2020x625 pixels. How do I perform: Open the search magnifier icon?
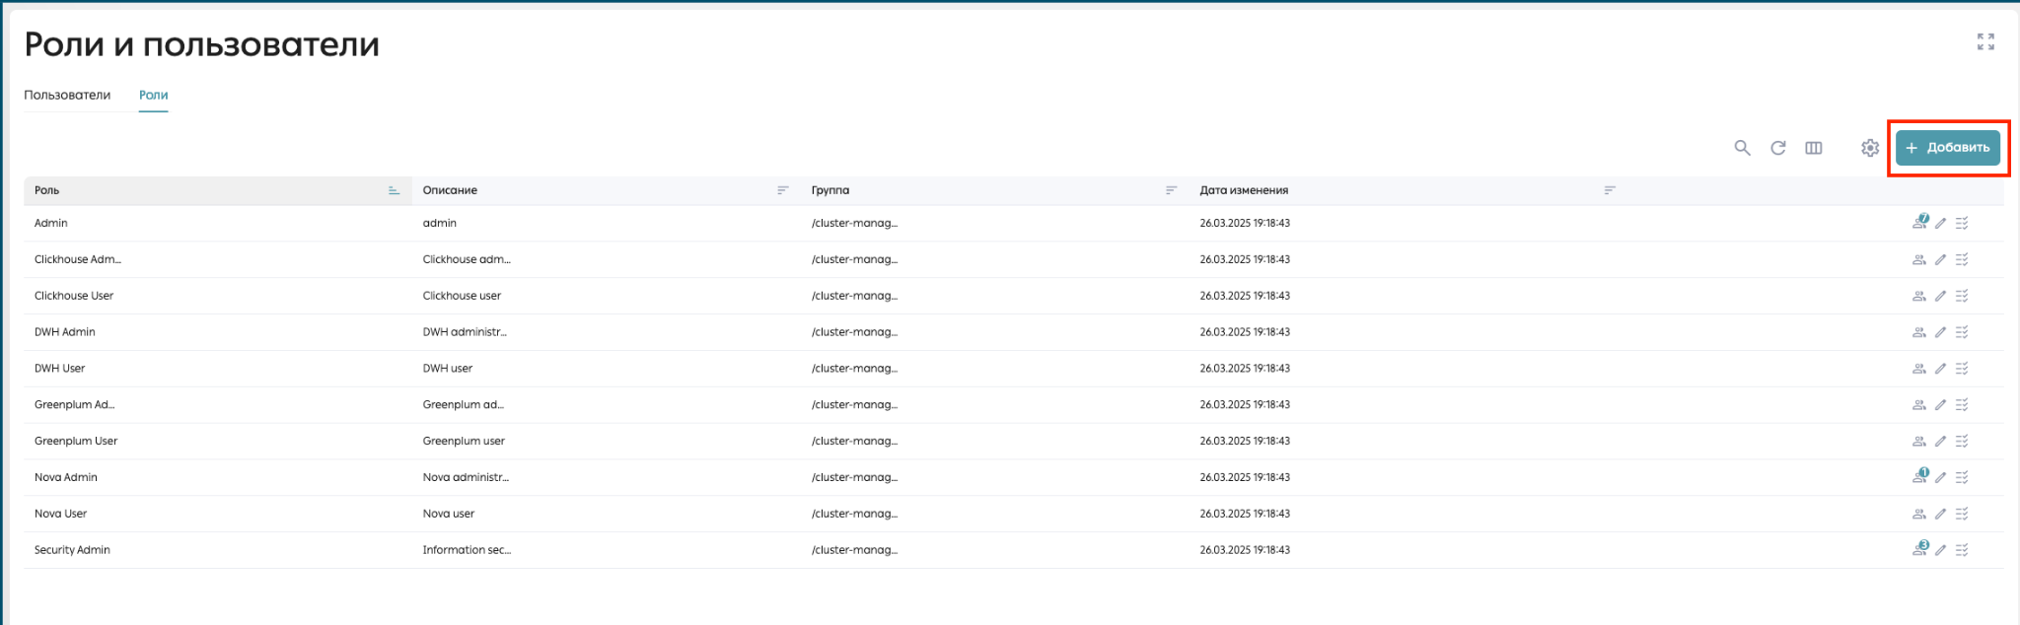[x=1743, y=148]
